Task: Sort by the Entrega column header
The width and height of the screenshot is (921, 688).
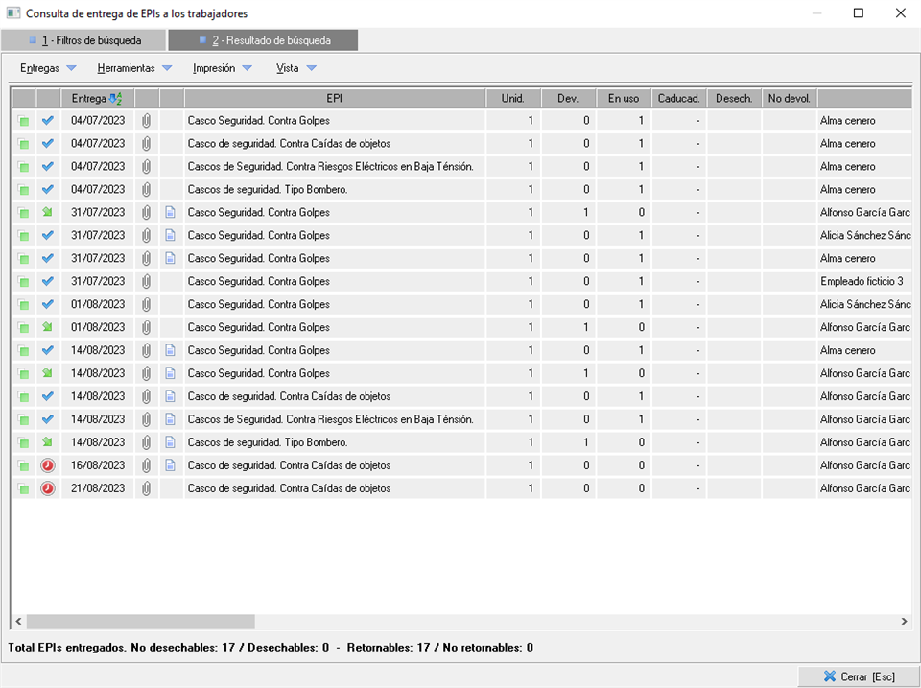Action: 98,99
